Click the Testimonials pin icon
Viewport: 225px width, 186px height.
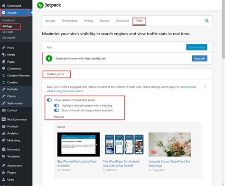click(x=3, y=103)
